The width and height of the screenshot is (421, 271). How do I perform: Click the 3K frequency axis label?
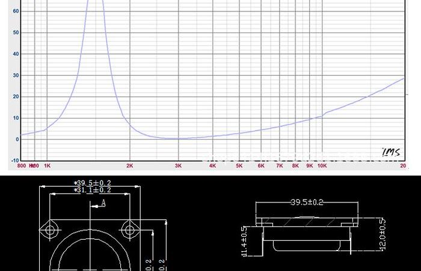178,165
